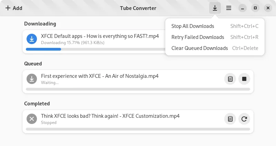Open the hamburger main menu

point(228,8)
